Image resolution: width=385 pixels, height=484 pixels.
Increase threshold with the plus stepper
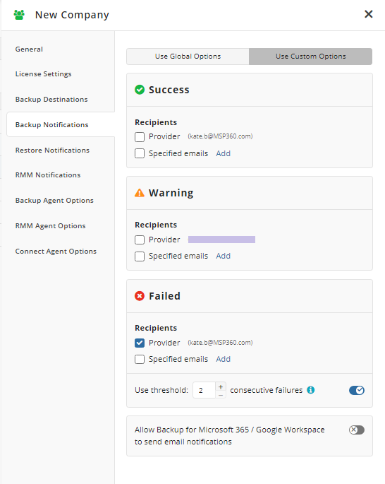pos(221,386)
